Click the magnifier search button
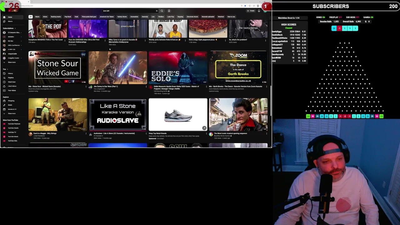Image resolution: width=400 pixels, height=225 pixels. click(x=162, y=11)
